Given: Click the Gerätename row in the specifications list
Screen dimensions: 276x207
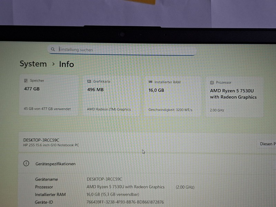Looking at the screenshot, I should (x=47, y=179).
